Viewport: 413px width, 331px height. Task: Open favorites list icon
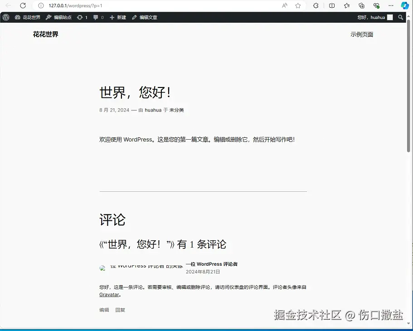(x=347, y=5)
